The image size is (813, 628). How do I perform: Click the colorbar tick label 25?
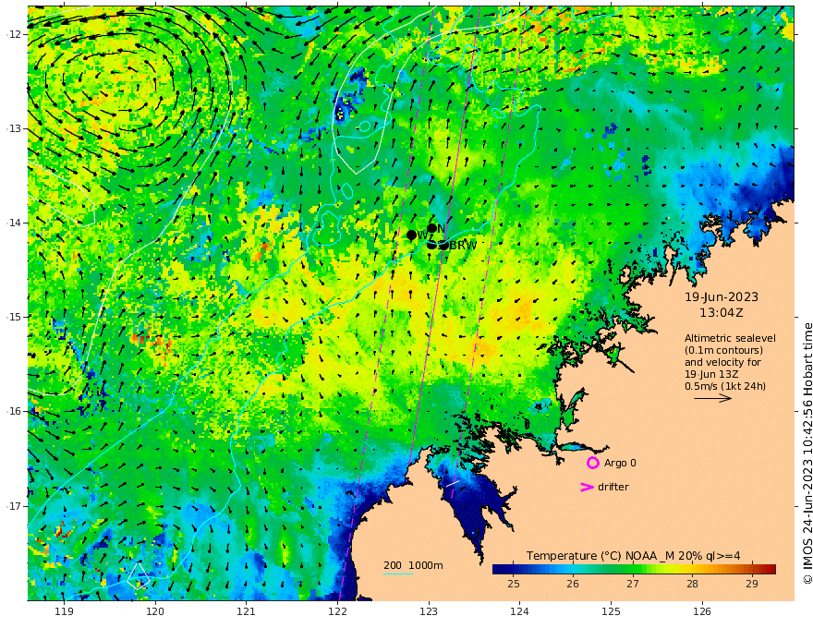coord(514,584)
